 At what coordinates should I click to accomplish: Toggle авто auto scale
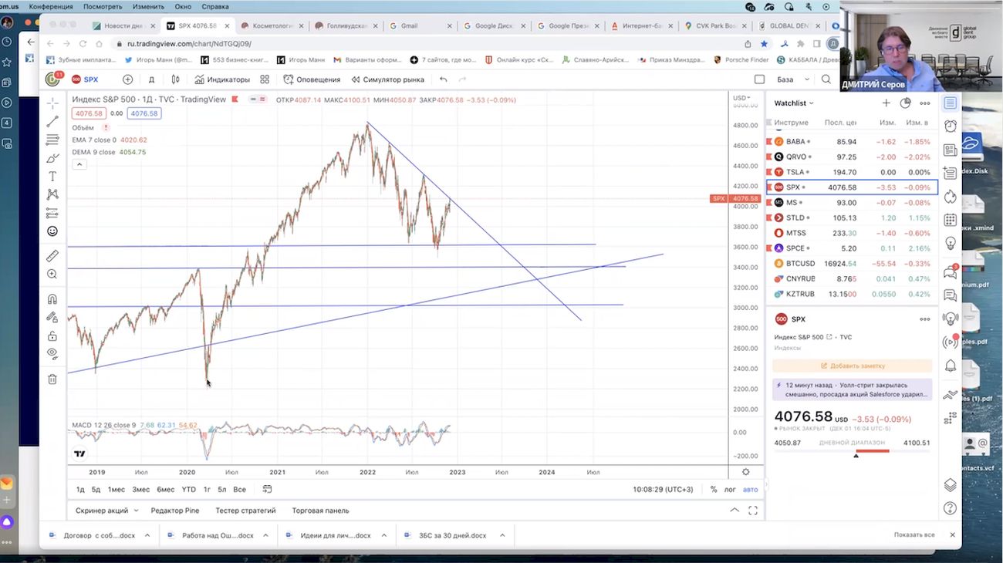(x=750, y=489)
